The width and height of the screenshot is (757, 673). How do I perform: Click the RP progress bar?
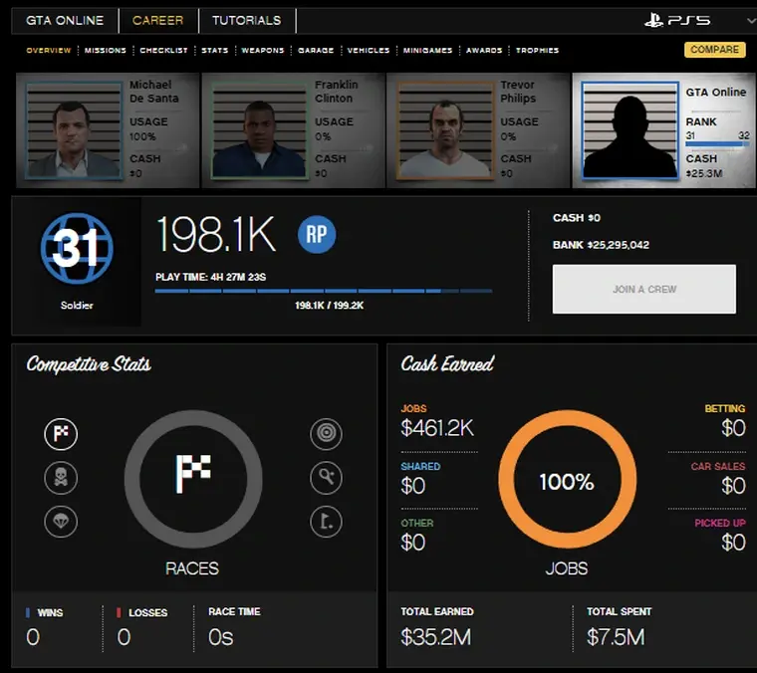(x=323, y=291)
